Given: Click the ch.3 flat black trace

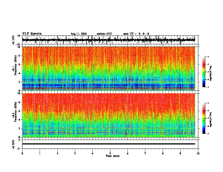Looking at the screenshot, I should click(x=109, y=144).
